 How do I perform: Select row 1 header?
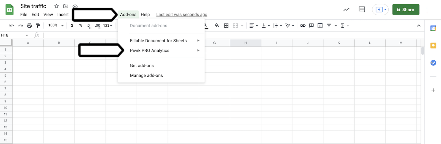pos(6,50)
